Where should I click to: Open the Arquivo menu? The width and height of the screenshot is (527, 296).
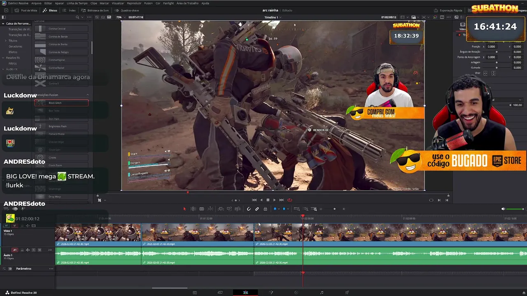pos(36,3)
